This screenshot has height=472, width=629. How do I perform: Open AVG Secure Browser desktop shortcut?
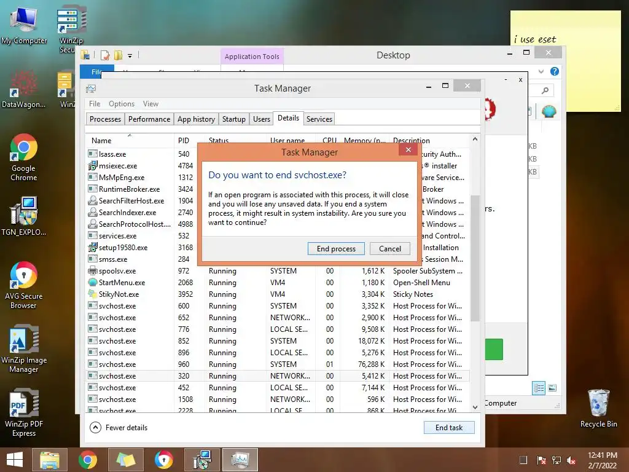(24, 285)
